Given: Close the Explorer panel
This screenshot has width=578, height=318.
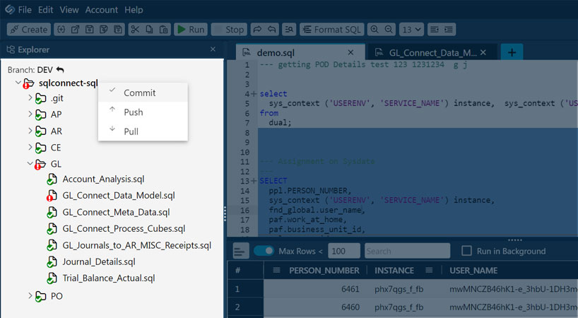Looking at the screenshot, I should pos(213,49).
